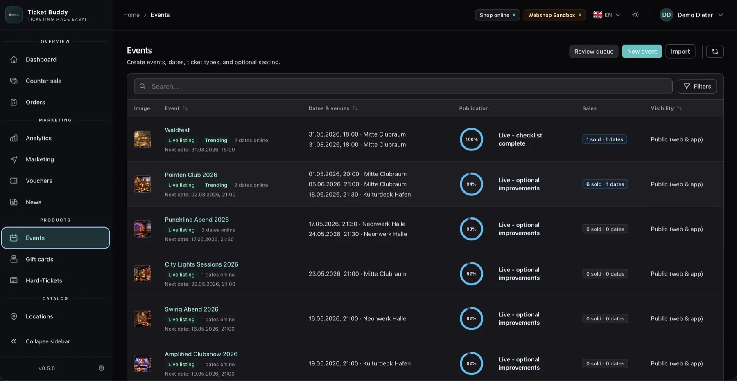The height and width of the screenshot is (381, 737).
Task: Focus the events Search field
Action: pos(403,86)
